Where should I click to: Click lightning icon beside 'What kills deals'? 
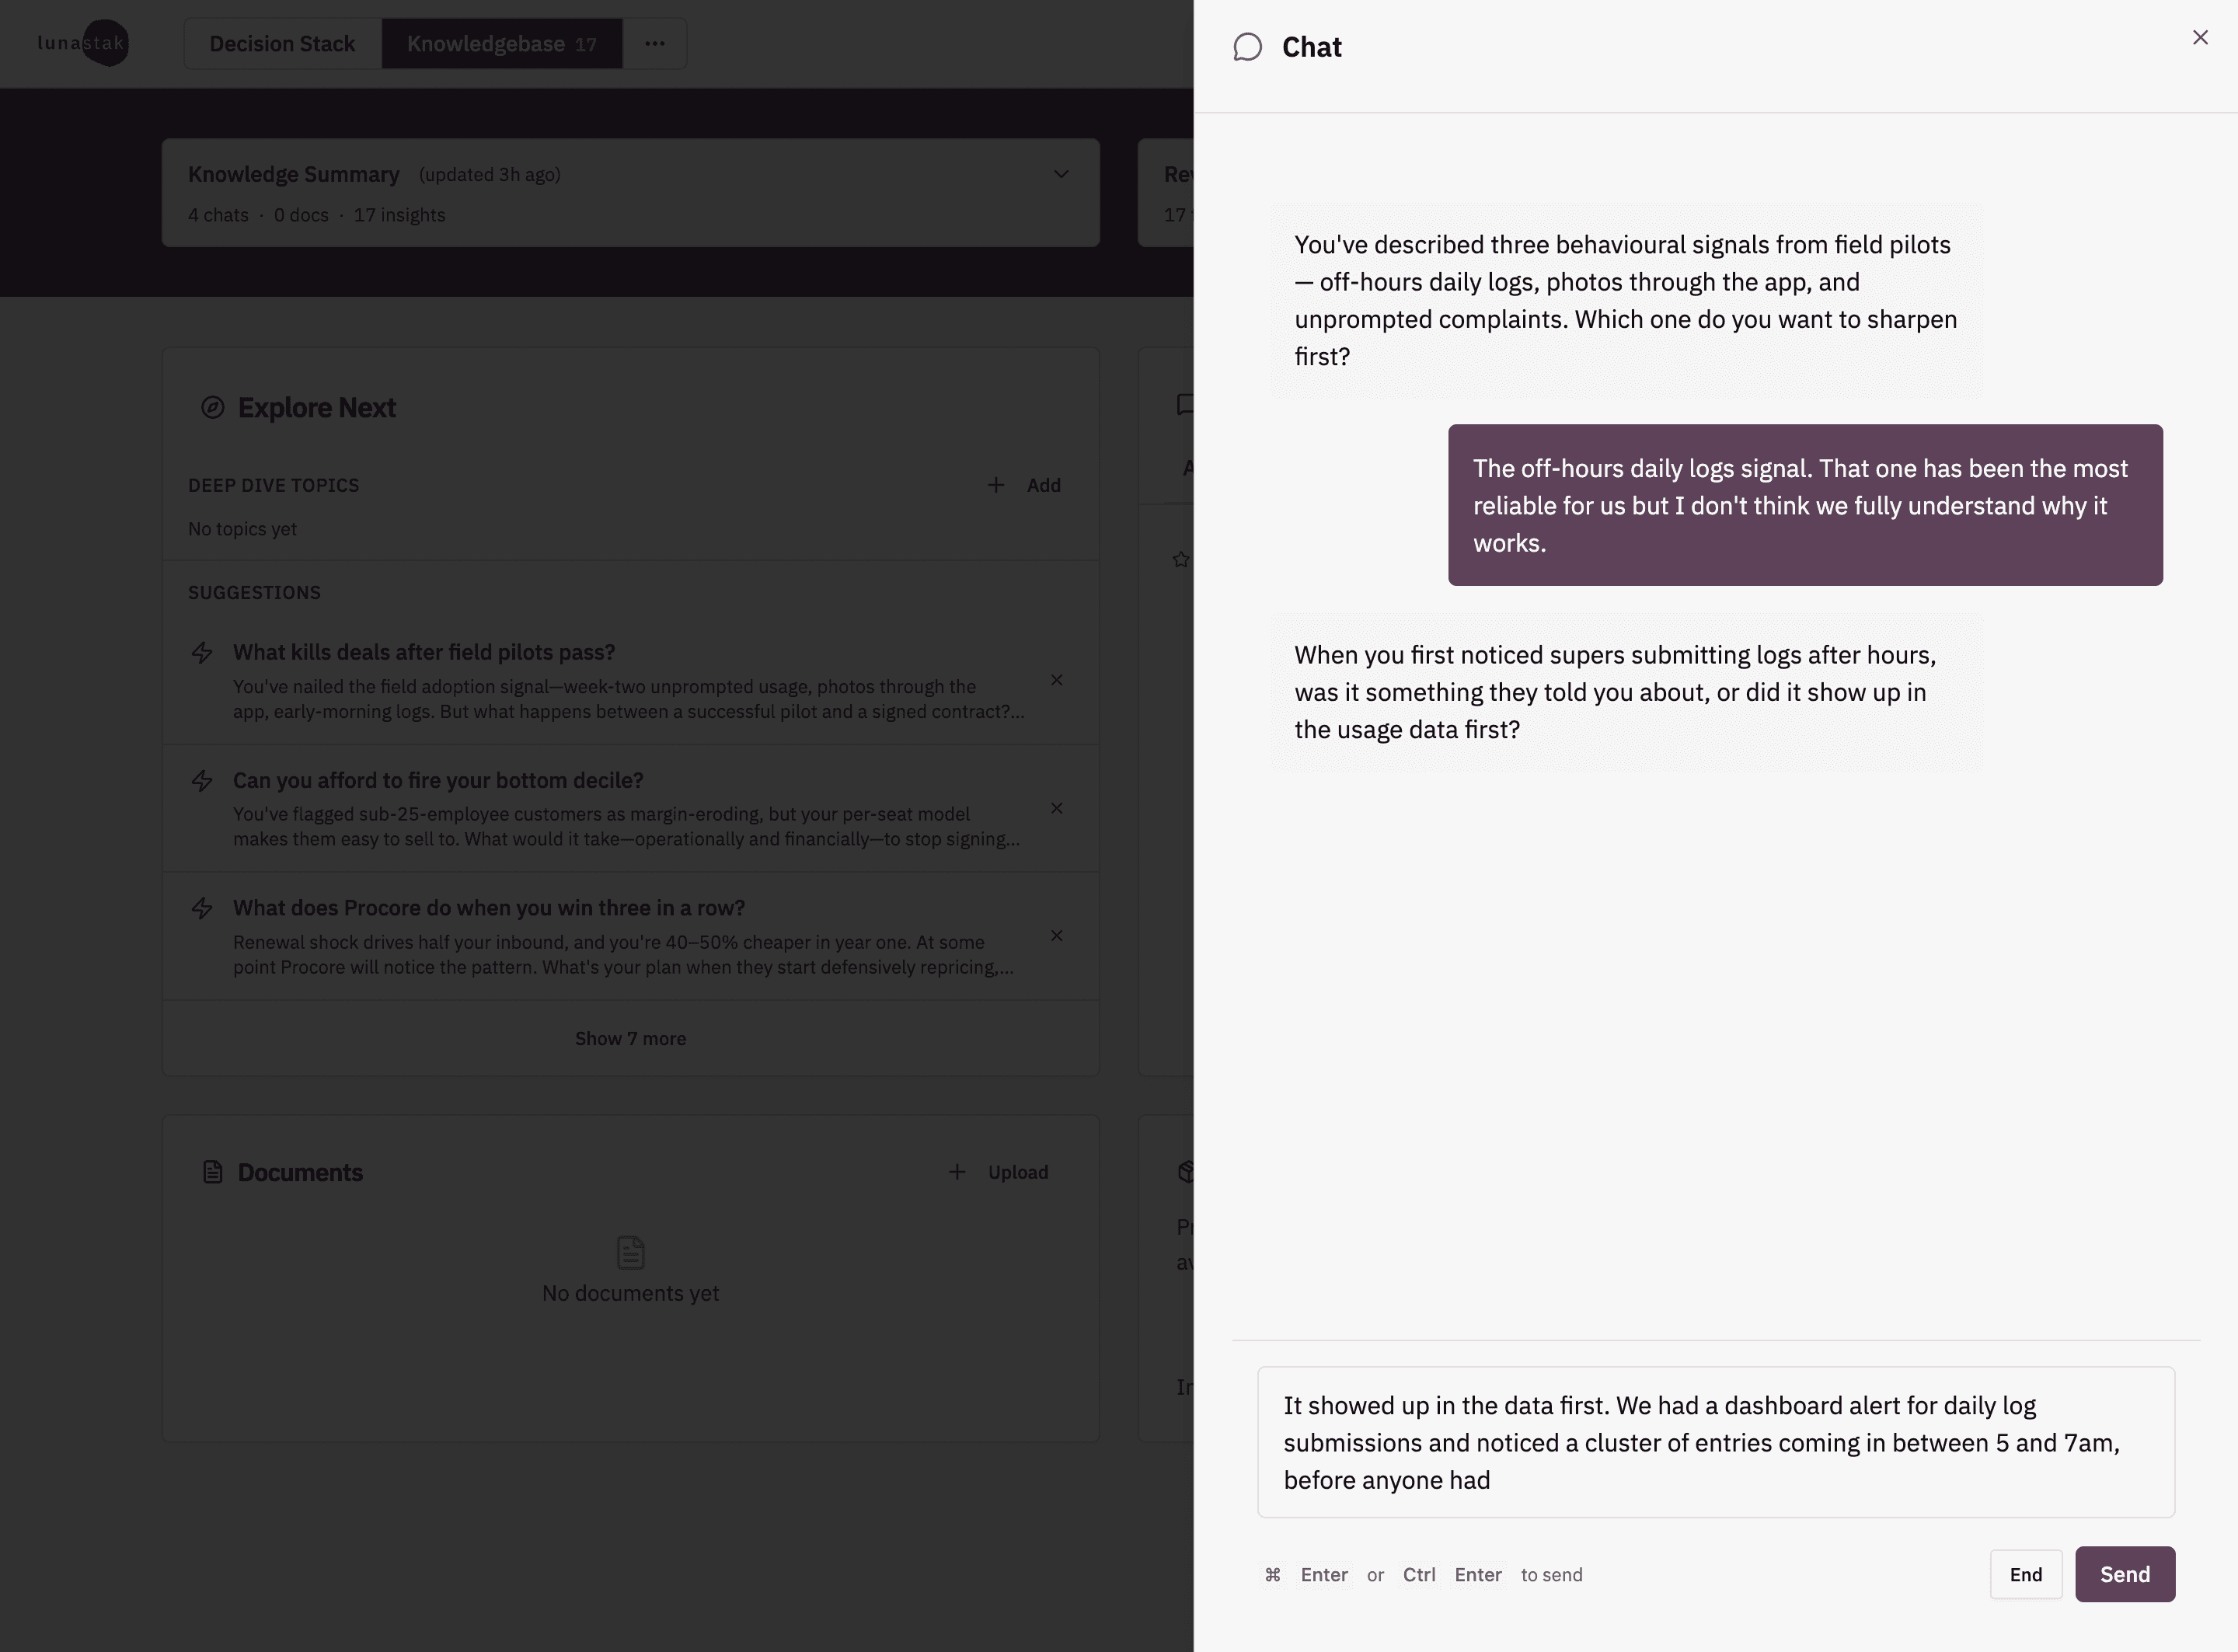pyautogui.click(x=202, y=653)
